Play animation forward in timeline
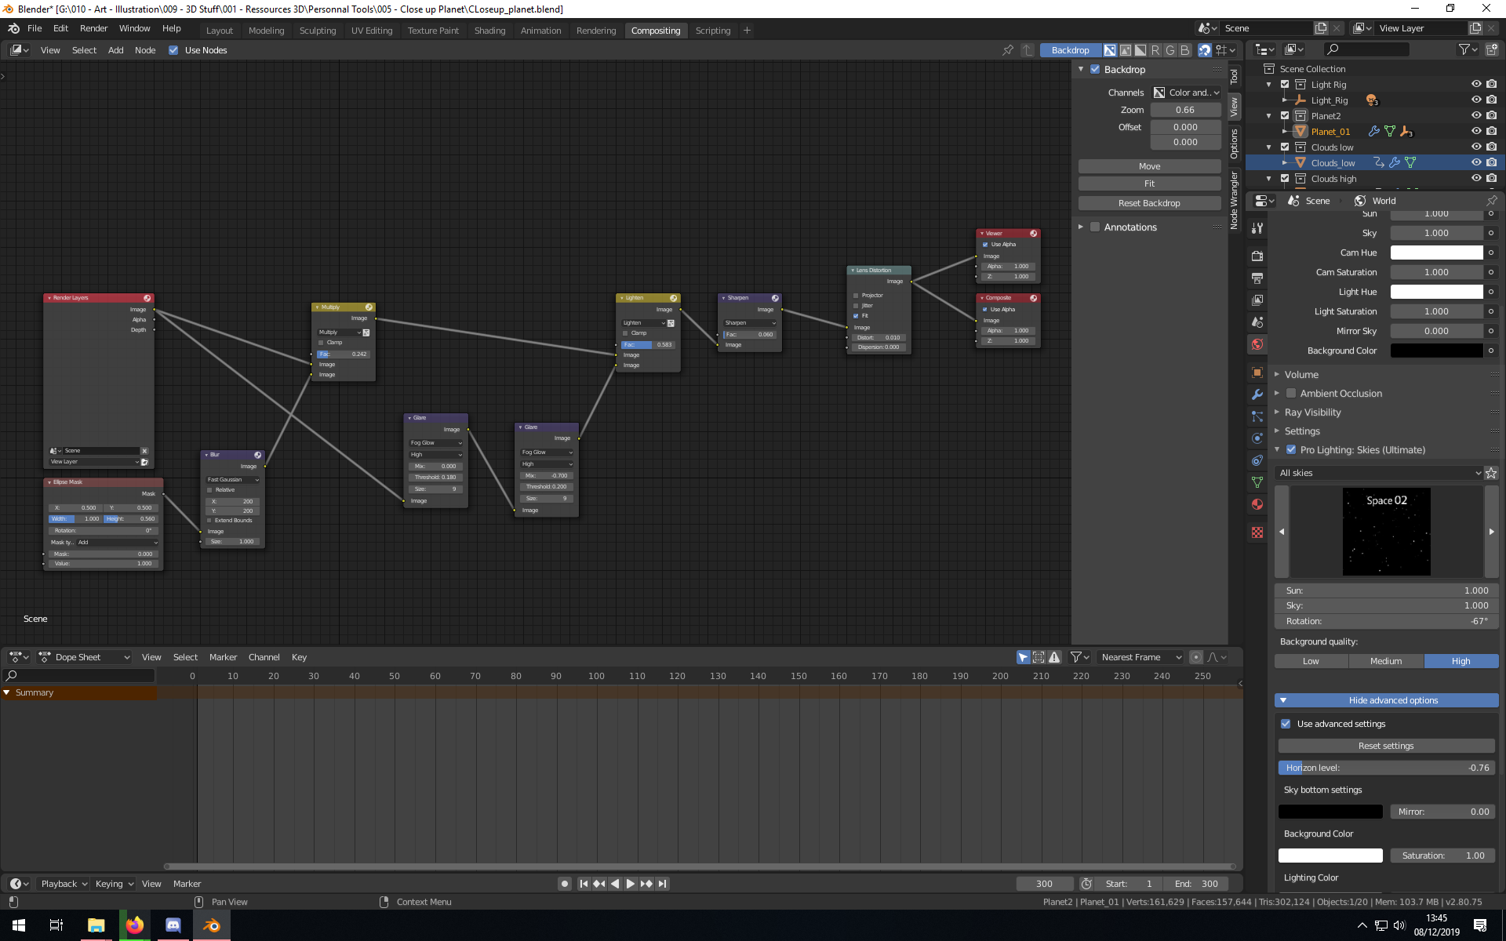 click(631, 884)
